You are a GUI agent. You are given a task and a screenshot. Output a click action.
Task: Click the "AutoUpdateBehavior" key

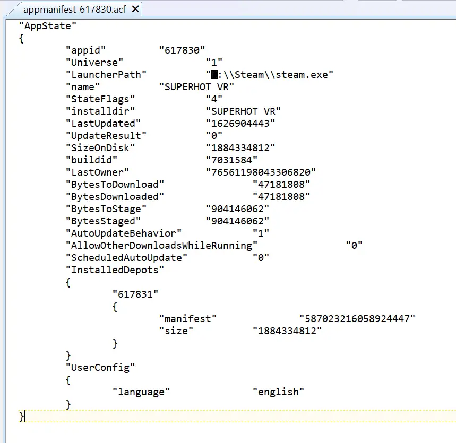coord(124,233)
